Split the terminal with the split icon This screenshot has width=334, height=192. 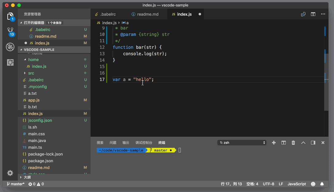pos(283,142)
